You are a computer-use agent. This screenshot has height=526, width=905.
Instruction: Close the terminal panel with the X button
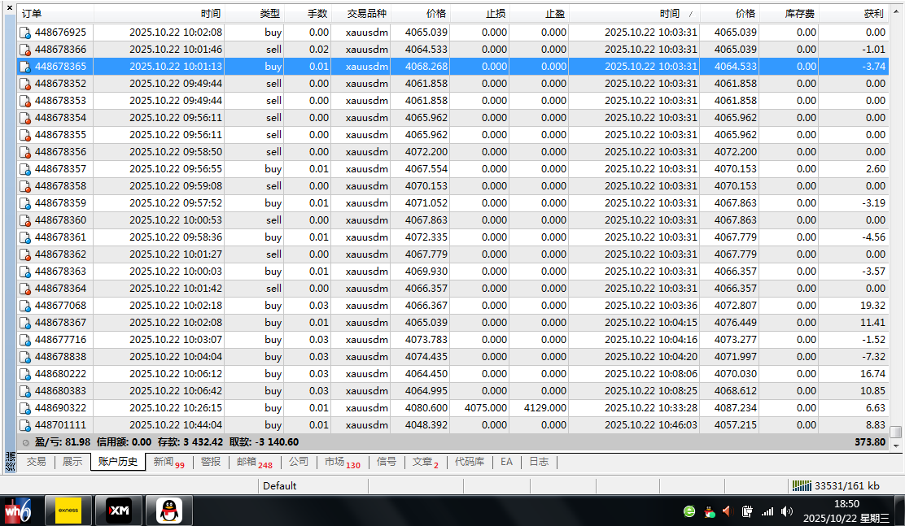(8, 7)
